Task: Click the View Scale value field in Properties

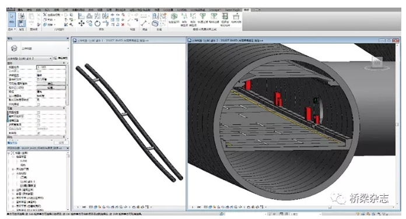Action: [x=51, y=67]
